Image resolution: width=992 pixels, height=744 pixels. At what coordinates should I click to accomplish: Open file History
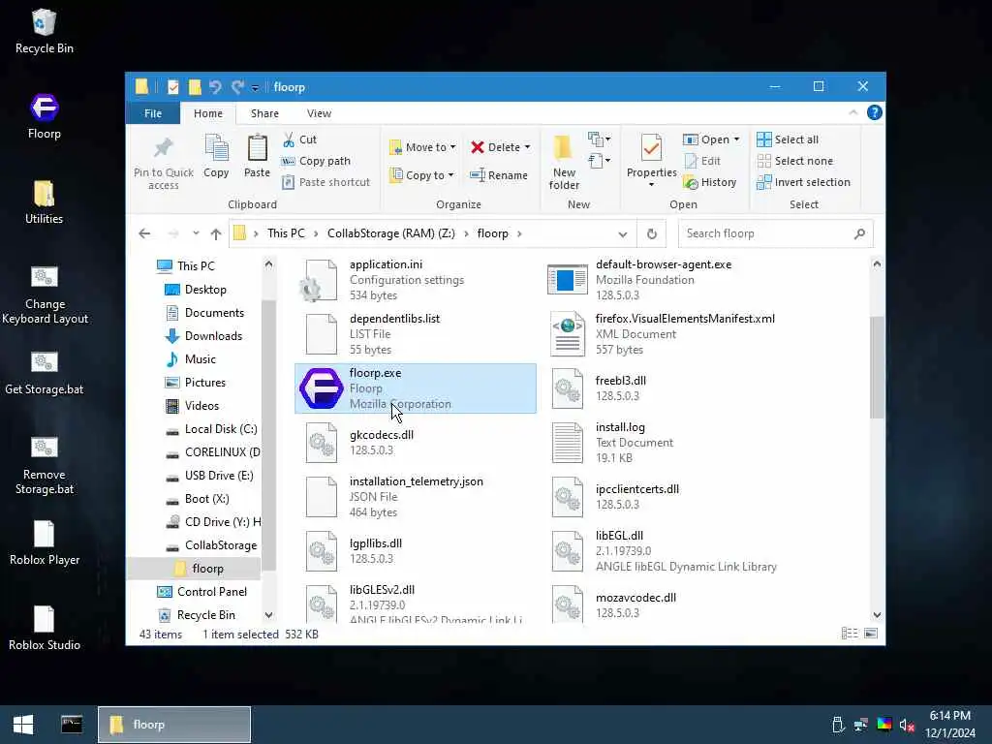(710, 182)
